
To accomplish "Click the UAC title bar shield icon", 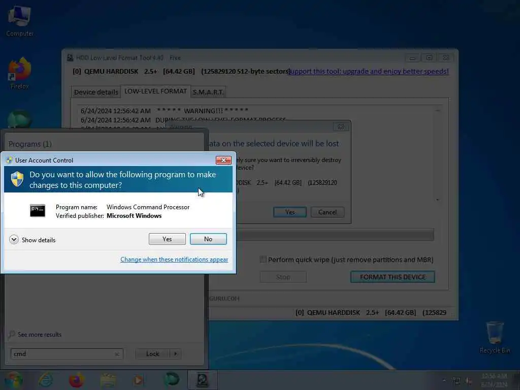I will [9, 160].
